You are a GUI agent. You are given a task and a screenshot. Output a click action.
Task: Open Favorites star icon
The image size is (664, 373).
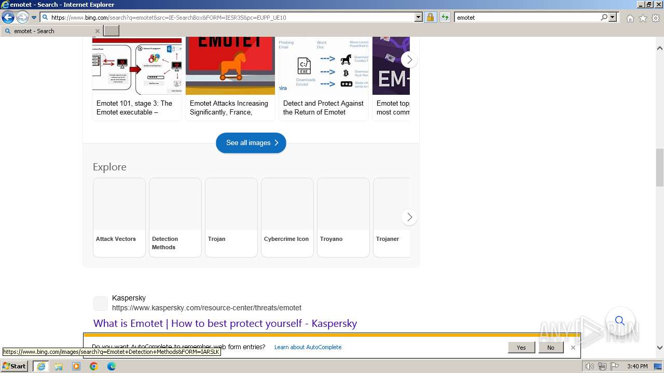click(x=643, y=18)
